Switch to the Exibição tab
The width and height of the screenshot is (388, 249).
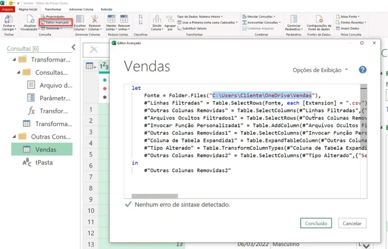tap(107, 9)
